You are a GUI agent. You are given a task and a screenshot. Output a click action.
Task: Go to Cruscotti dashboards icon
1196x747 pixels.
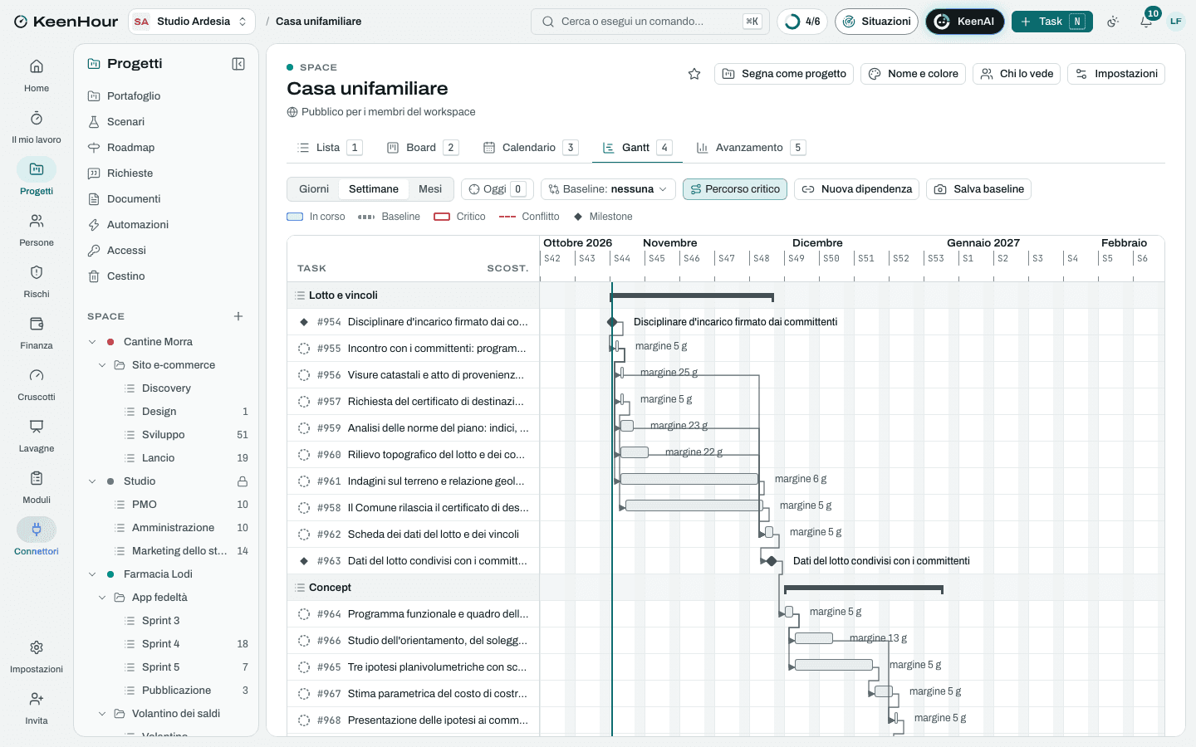coord(37,375)
